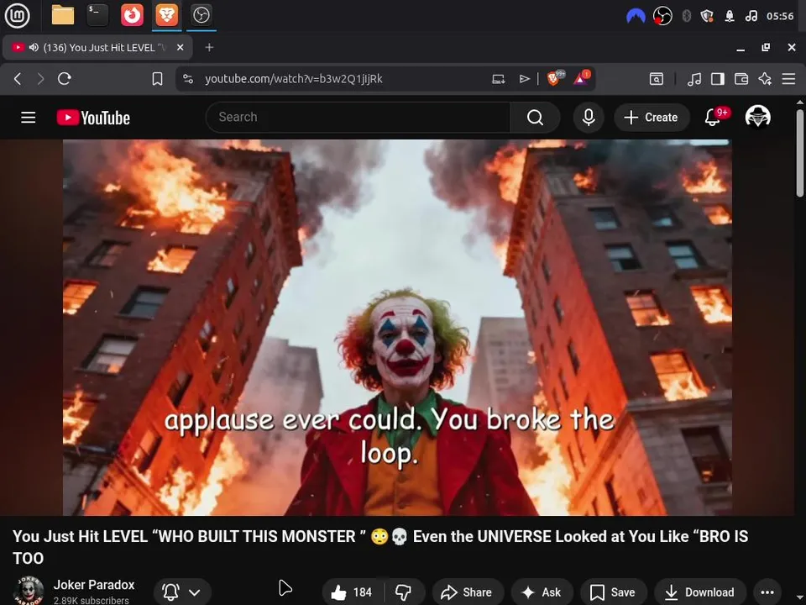The height and width of the screenshot is (605, 806).
Task: Focus the address bar URL
Action: pyautogui.click(x=294, y=79)
